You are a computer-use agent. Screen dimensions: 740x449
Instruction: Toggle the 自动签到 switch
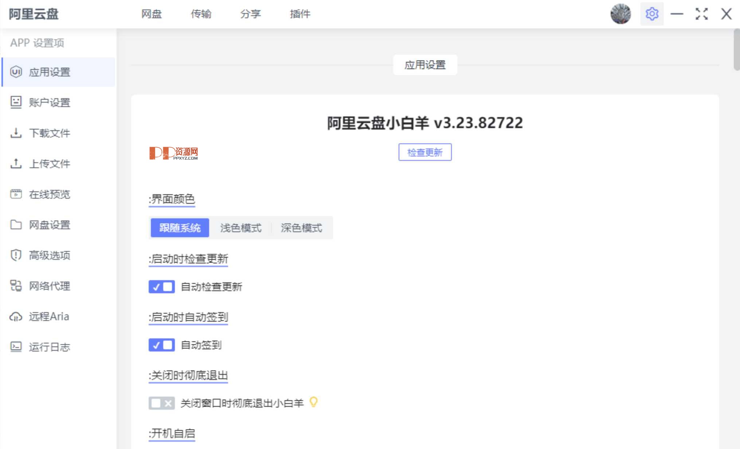[x=161, y=345]
